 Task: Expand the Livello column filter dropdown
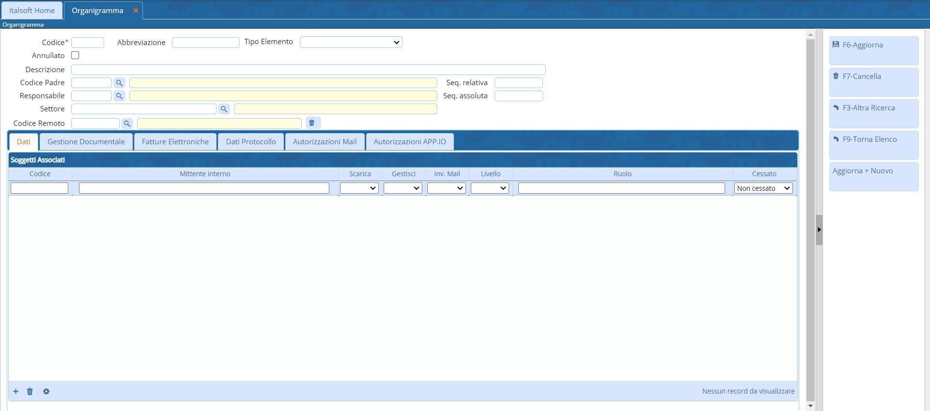click(490, 188)
